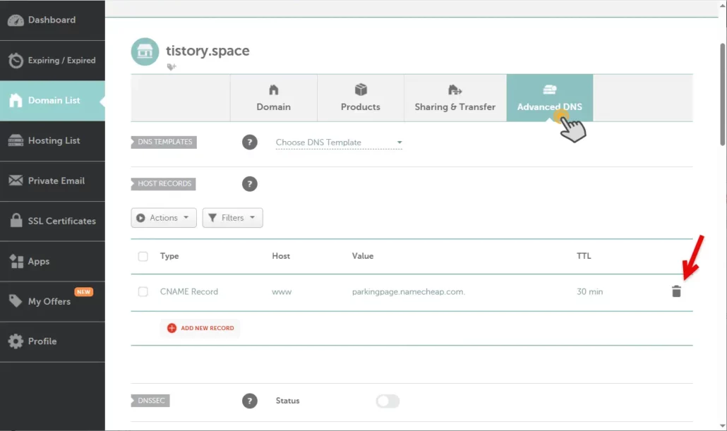Switch to the Products tab

tap(360, 98)
